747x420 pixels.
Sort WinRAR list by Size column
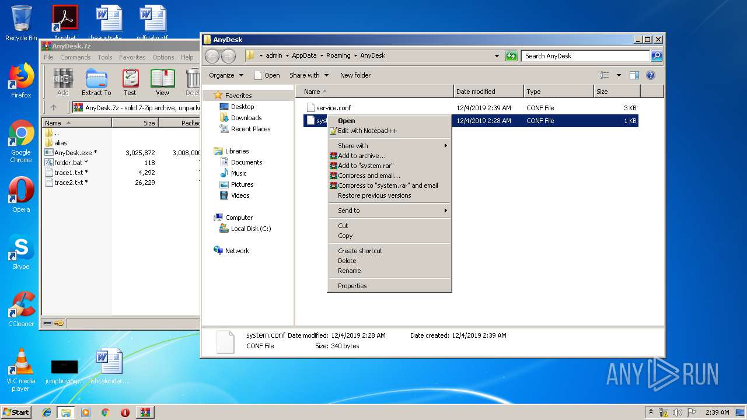[135, 123]
